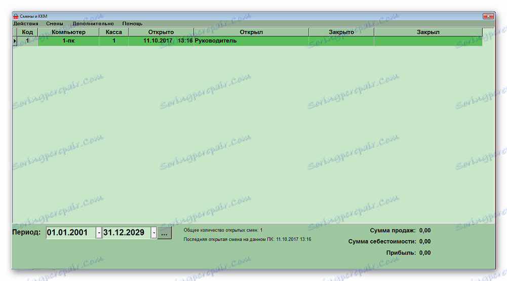Click the ... period selection button
507x281 pixels.
(x=164, y=233)
